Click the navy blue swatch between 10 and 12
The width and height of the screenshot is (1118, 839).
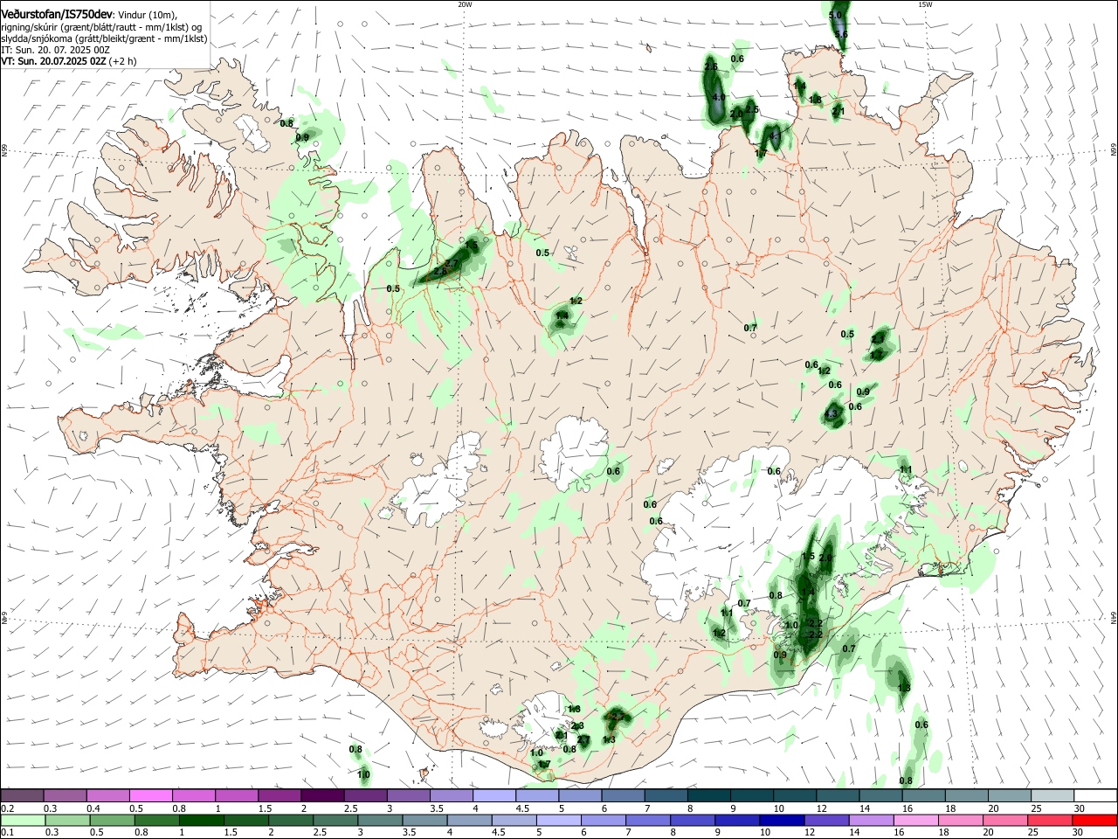pyautogui.click(x=782, y=820)
